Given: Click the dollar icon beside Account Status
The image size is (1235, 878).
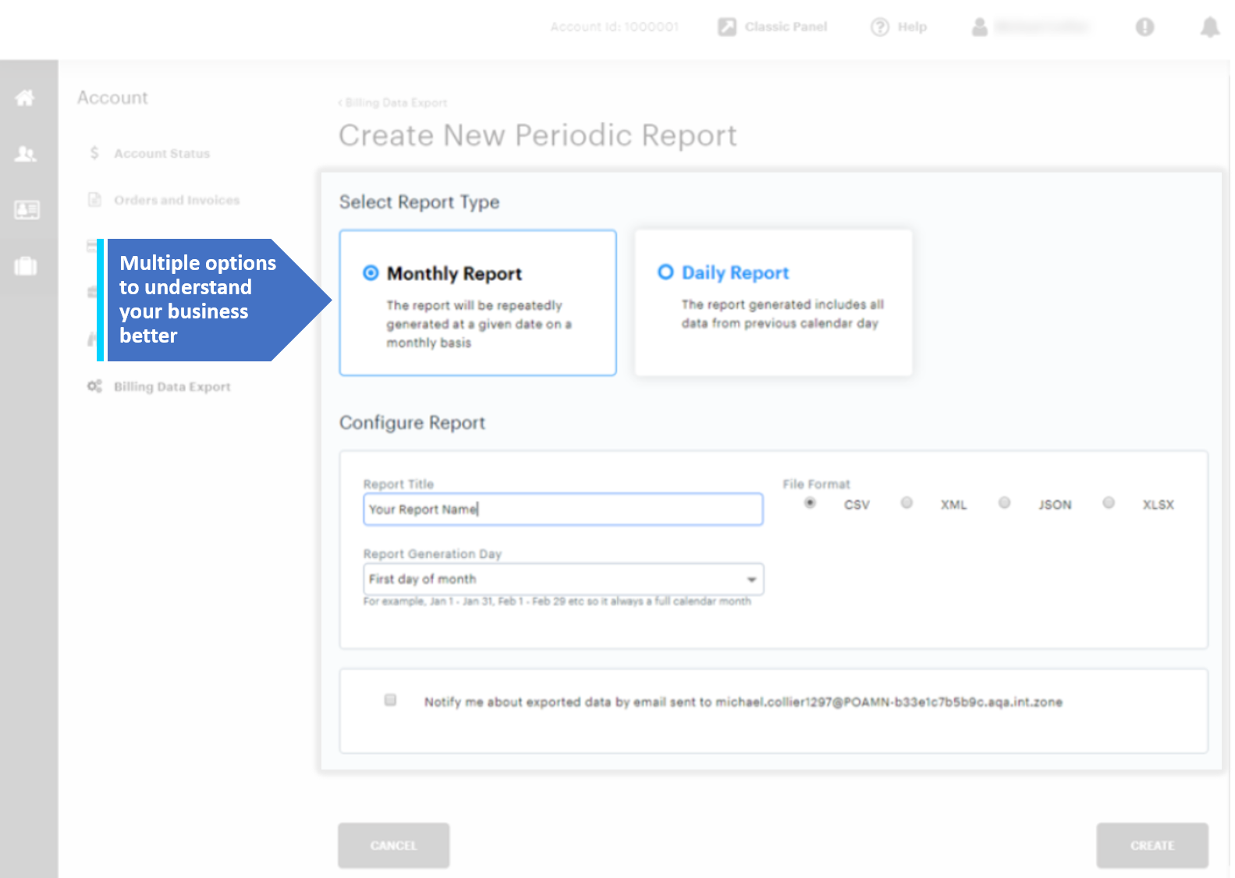Looking at the screenshot, I should pyautogui.click(x=94, y=153).
